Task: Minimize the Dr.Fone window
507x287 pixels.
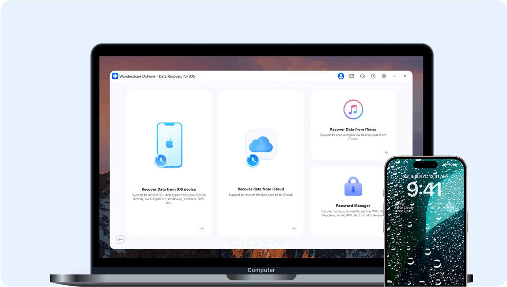Action: pos(395,76)
